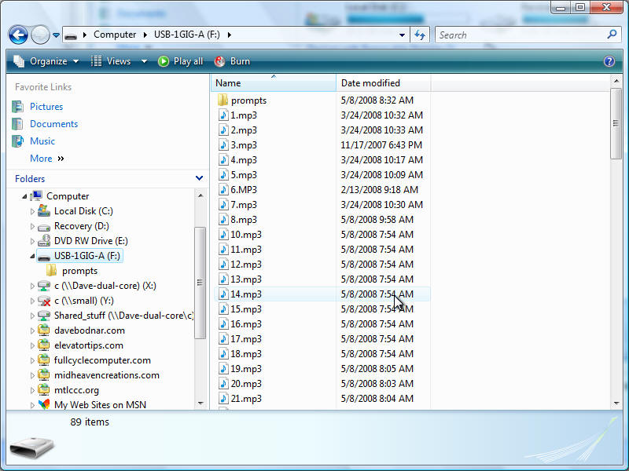
Task: Click in the Search input box
Action: pyautogui.click(x=519, y=35)
